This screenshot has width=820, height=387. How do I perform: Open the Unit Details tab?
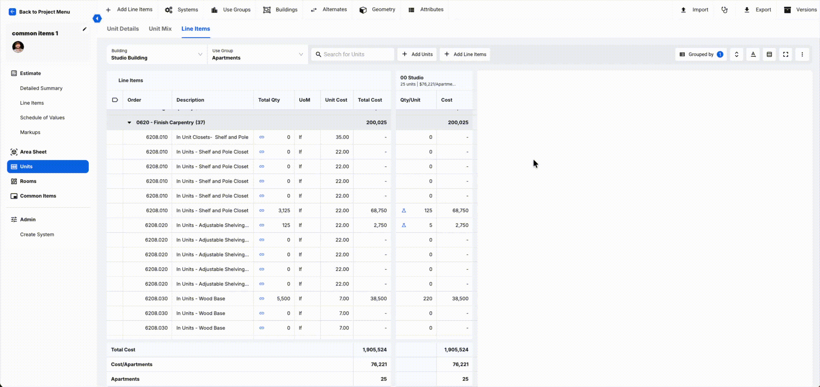click(123, 29)
